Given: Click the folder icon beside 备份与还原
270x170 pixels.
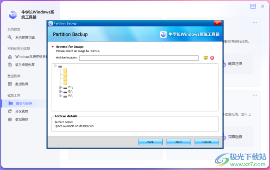Looking at the screenshot, I should click(10, 103).
